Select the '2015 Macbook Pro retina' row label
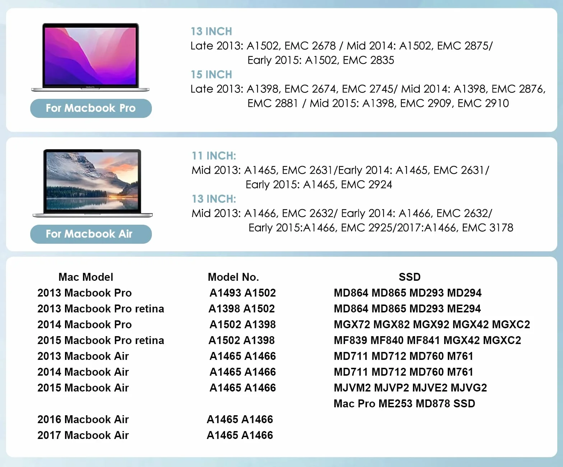Screen dimensions: 563x467 pos(101,340)
